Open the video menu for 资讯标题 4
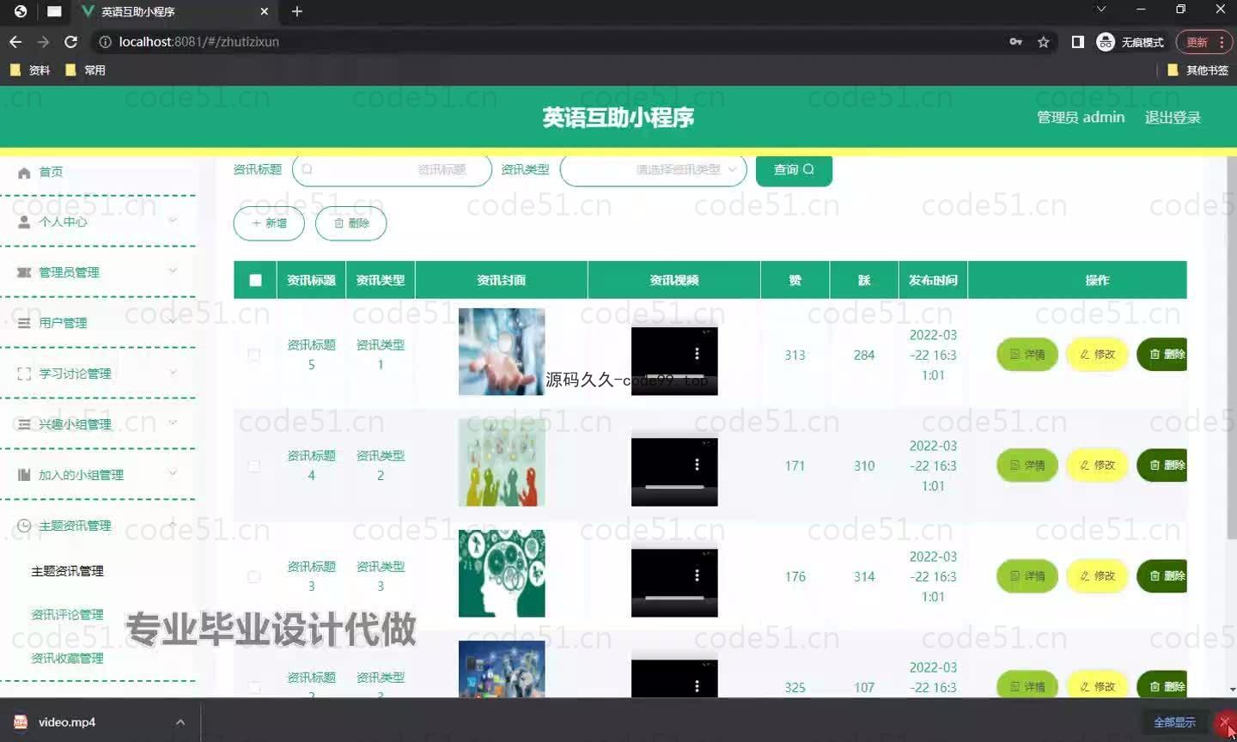Viewport: 1237px width, 742px height. [697, 465]
